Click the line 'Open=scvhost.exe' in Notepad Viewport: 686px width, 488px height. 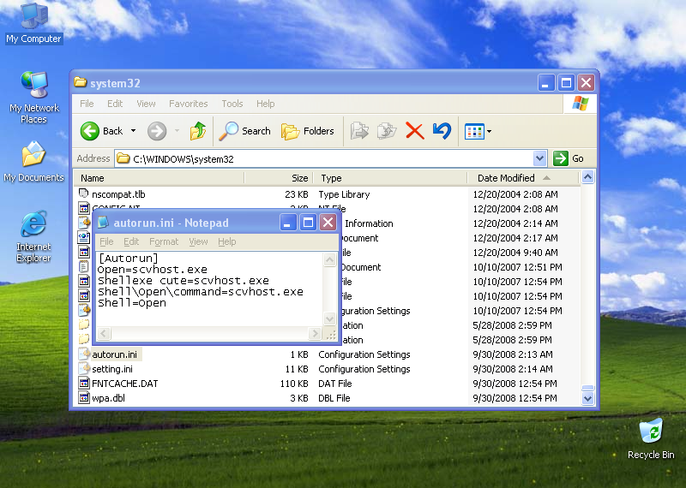coord(153,269)
